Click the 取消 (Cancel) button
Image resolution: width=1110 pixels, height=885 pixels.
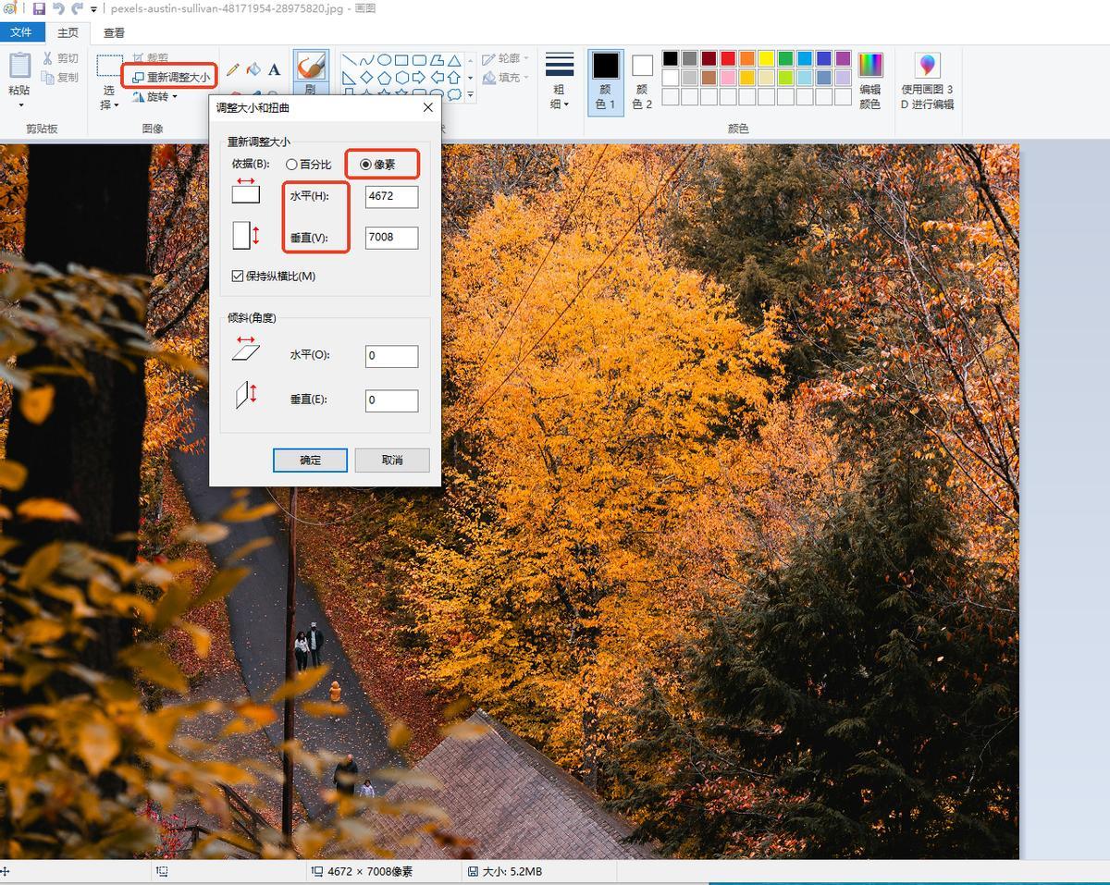coord(392,460)
